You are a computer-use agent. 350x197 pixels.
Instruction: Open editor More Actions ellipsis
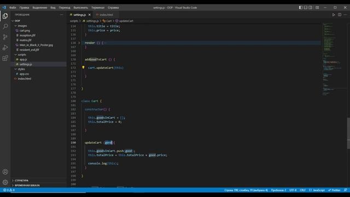[x=345, y=15]
